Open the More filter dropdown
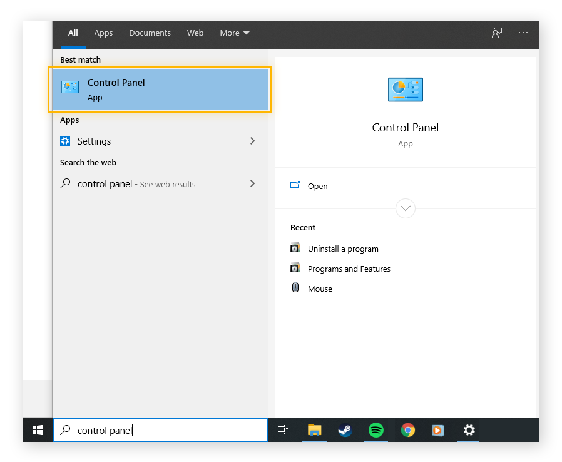562x462 pixels. pyautogui.click(x=234, y=33)
